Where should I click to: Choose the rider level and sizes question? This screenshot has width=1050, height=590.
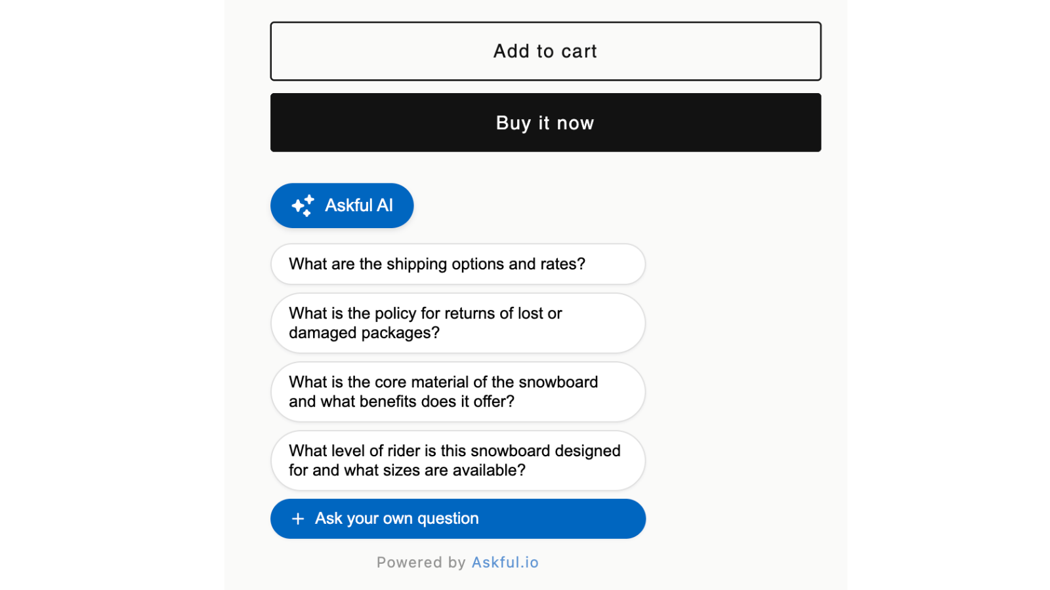(458, 461)
